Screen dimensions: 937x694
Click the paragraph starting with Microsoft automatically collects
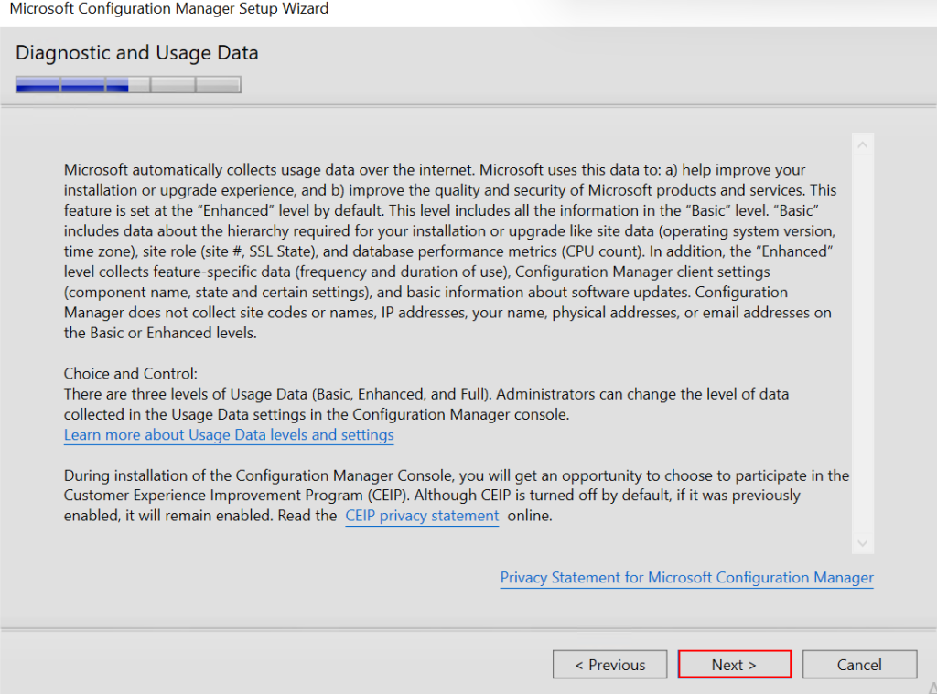tap(448, 251)
